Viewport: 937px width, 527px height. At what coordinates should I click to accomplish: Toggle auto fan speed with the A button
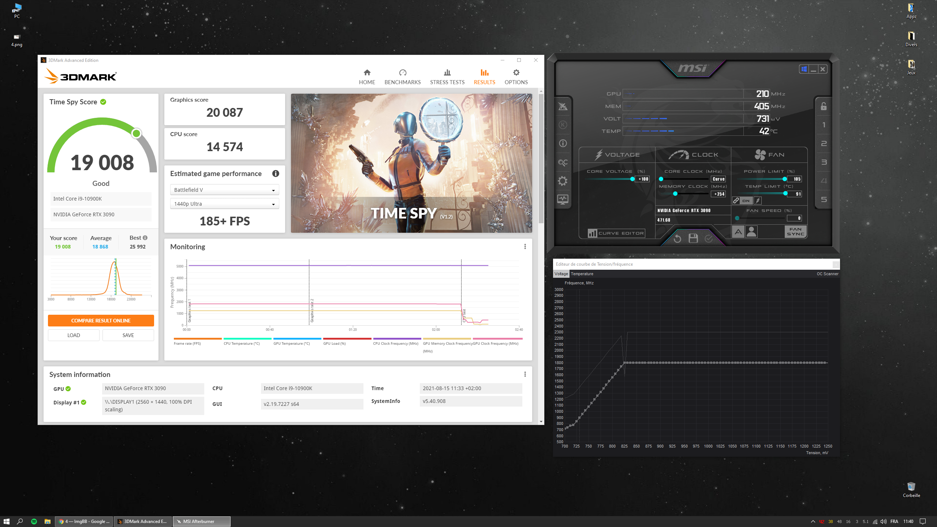pyautogui.click(x=738, y=232)
